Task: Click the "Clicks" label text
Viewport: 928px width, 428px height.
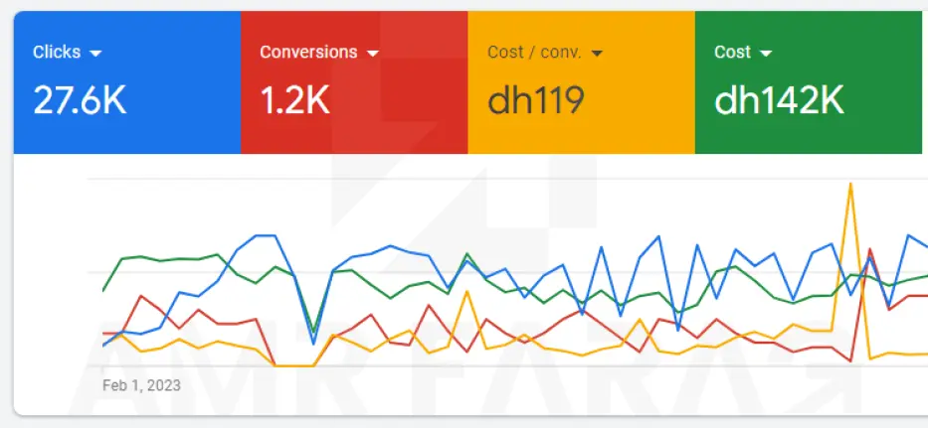Action: point(57,52)
